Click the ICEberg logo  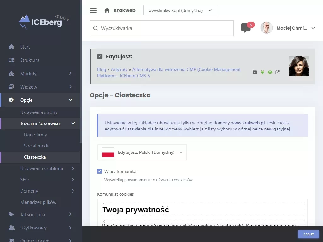click(x=40, y=22)
